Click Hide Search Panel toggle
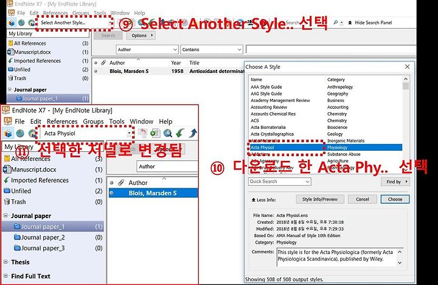Screen dimensions: 438x285 click(x=370, y=22)
